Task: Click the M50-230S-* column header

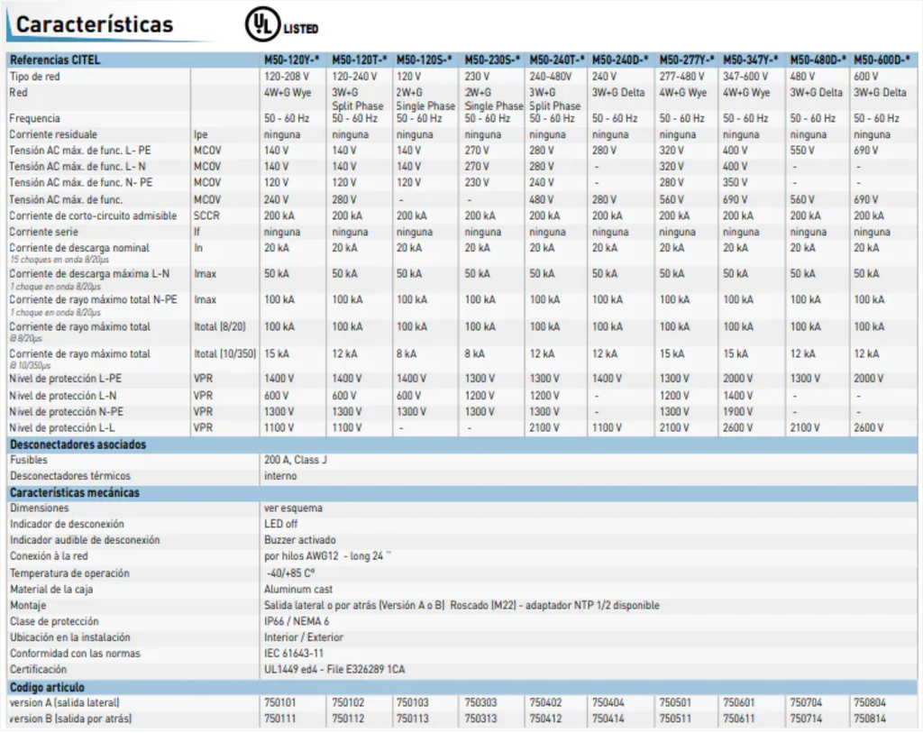Action: click(492, 60)
